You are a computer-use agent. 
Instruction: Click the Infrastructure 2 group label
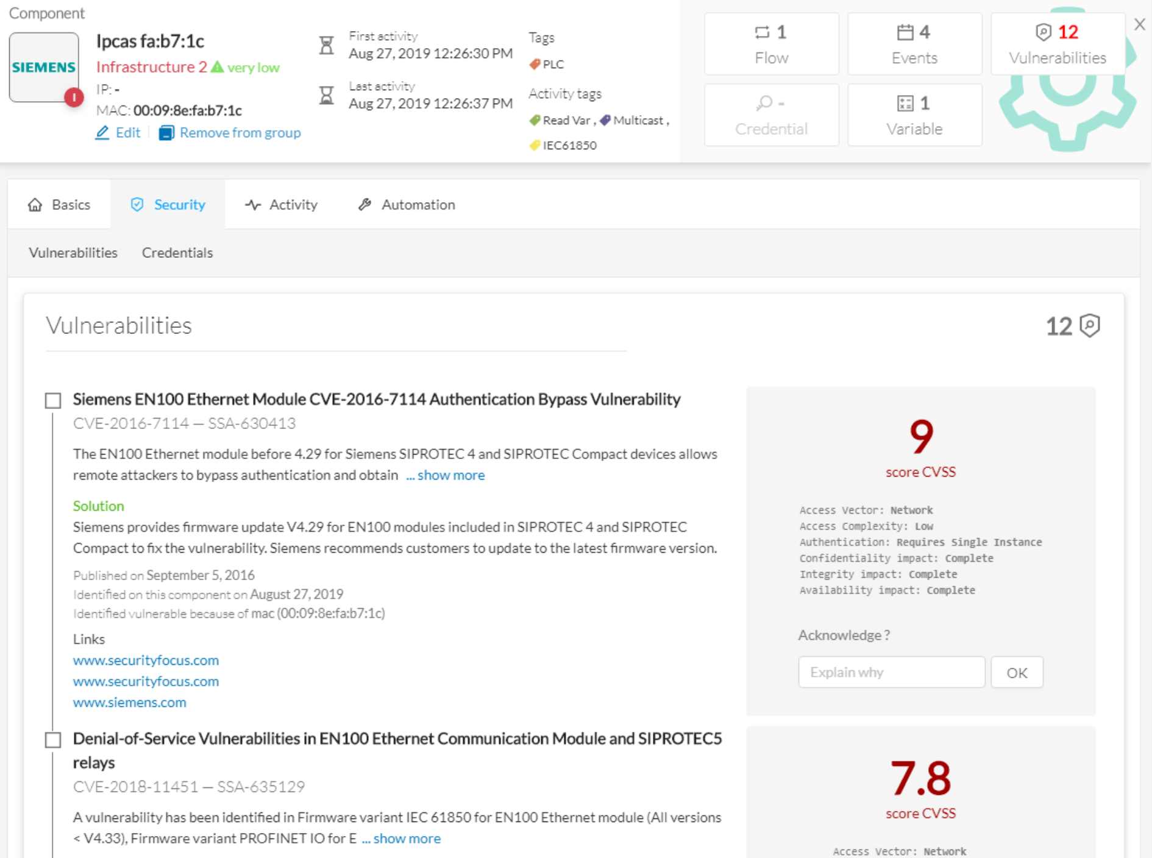[152, 67]
